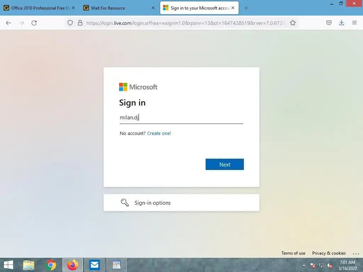363x272 pixels.
Task: Click the muted volume tray icon
Action: 329,265
